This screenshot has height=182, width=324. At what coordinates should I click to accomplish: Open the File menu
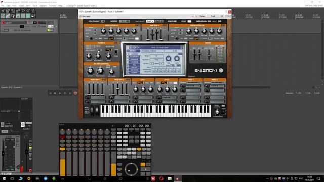[x=3, y=6]
